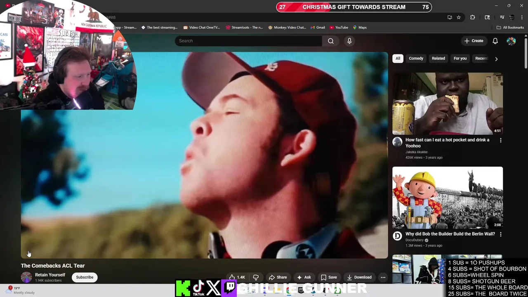Open the Retain Yourself channel name
528x297 pixels.
coord(50,275)
